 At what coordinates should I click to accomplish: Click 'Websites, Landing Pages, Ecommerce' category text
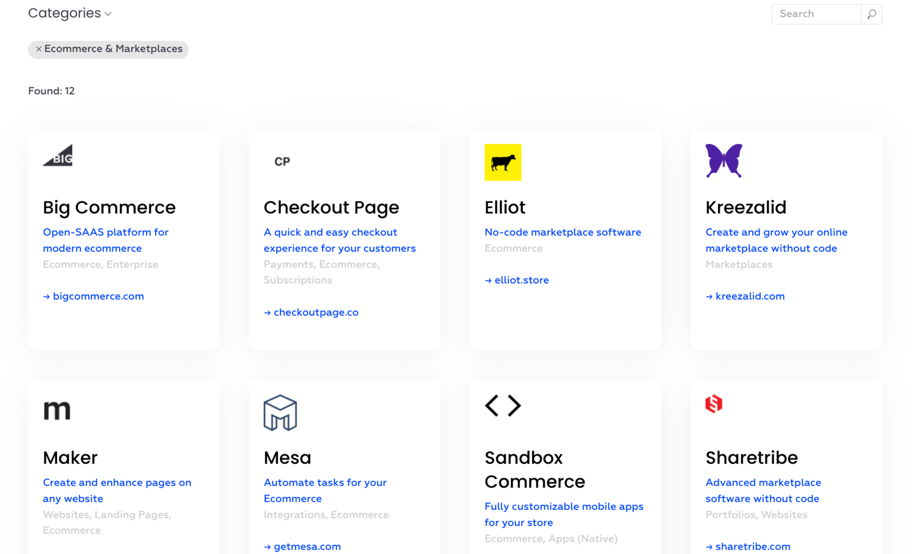coord(107,522)
